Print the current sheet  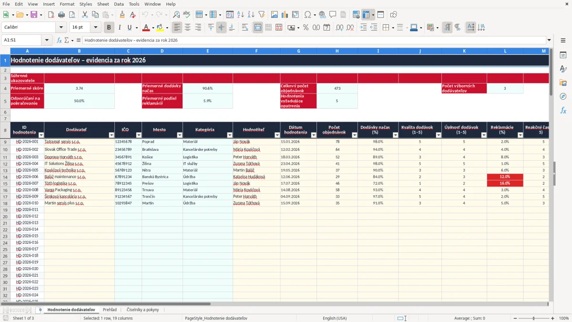point(61,15)
